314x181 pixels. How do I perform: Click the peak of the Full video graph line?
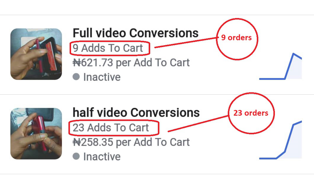tap(293, 54)
